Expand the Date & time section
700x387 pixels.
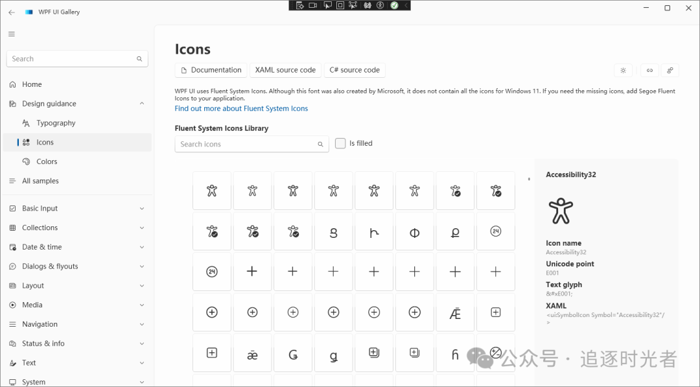77,247
